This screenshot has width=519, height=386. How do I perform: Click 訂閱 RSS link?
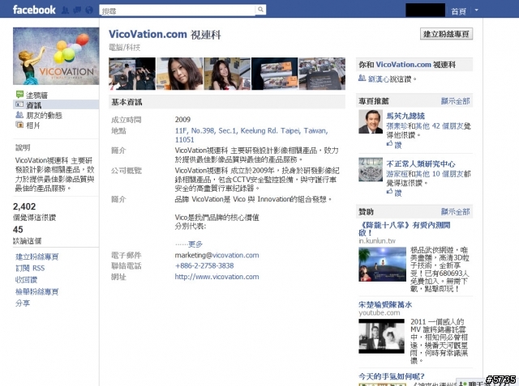point(30,268)
